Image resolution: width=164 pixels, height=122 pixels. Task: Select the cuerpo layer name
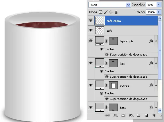[124, 86]
